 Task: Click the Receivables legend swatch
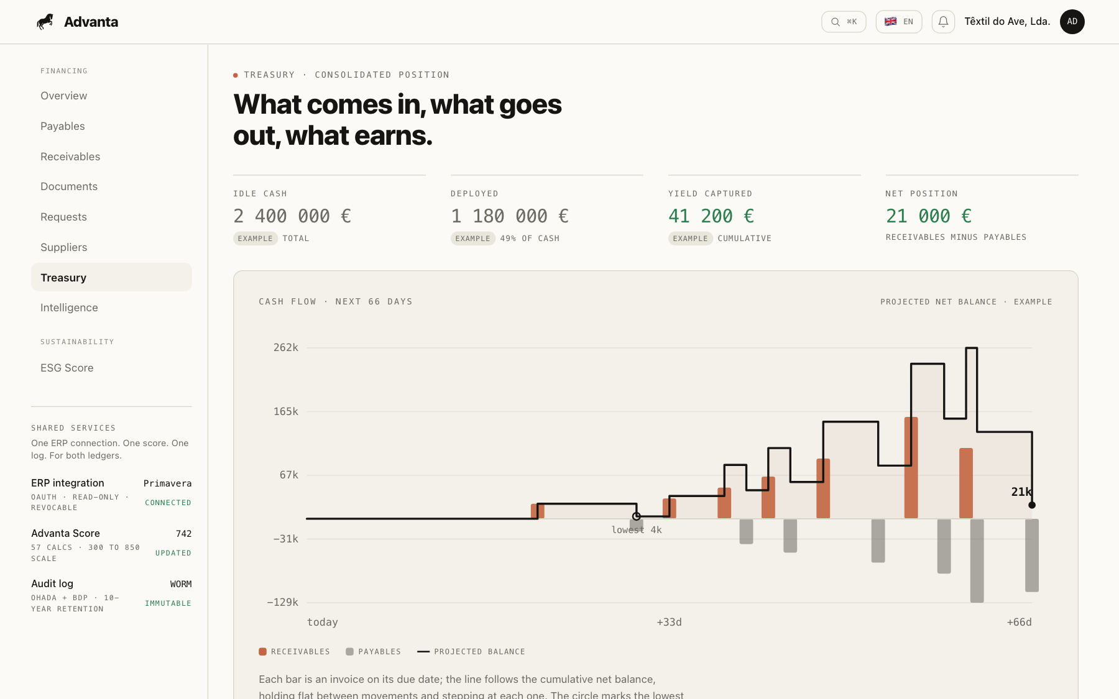(262, 652)
